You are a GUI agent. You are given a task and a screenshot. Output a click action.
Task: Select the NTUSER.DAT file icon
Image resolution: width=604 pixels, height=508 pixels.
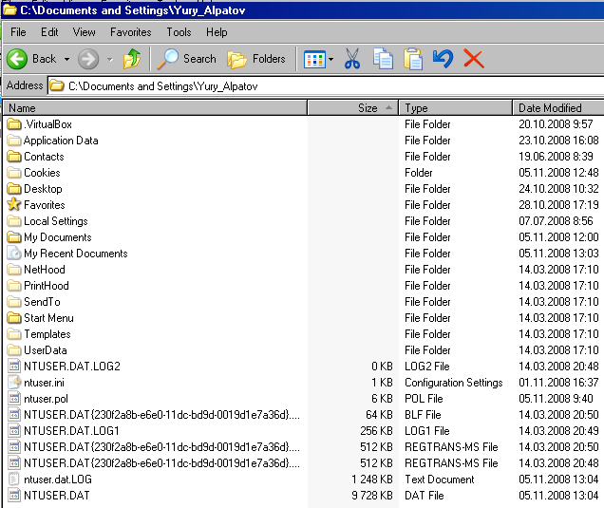[14, 496]
